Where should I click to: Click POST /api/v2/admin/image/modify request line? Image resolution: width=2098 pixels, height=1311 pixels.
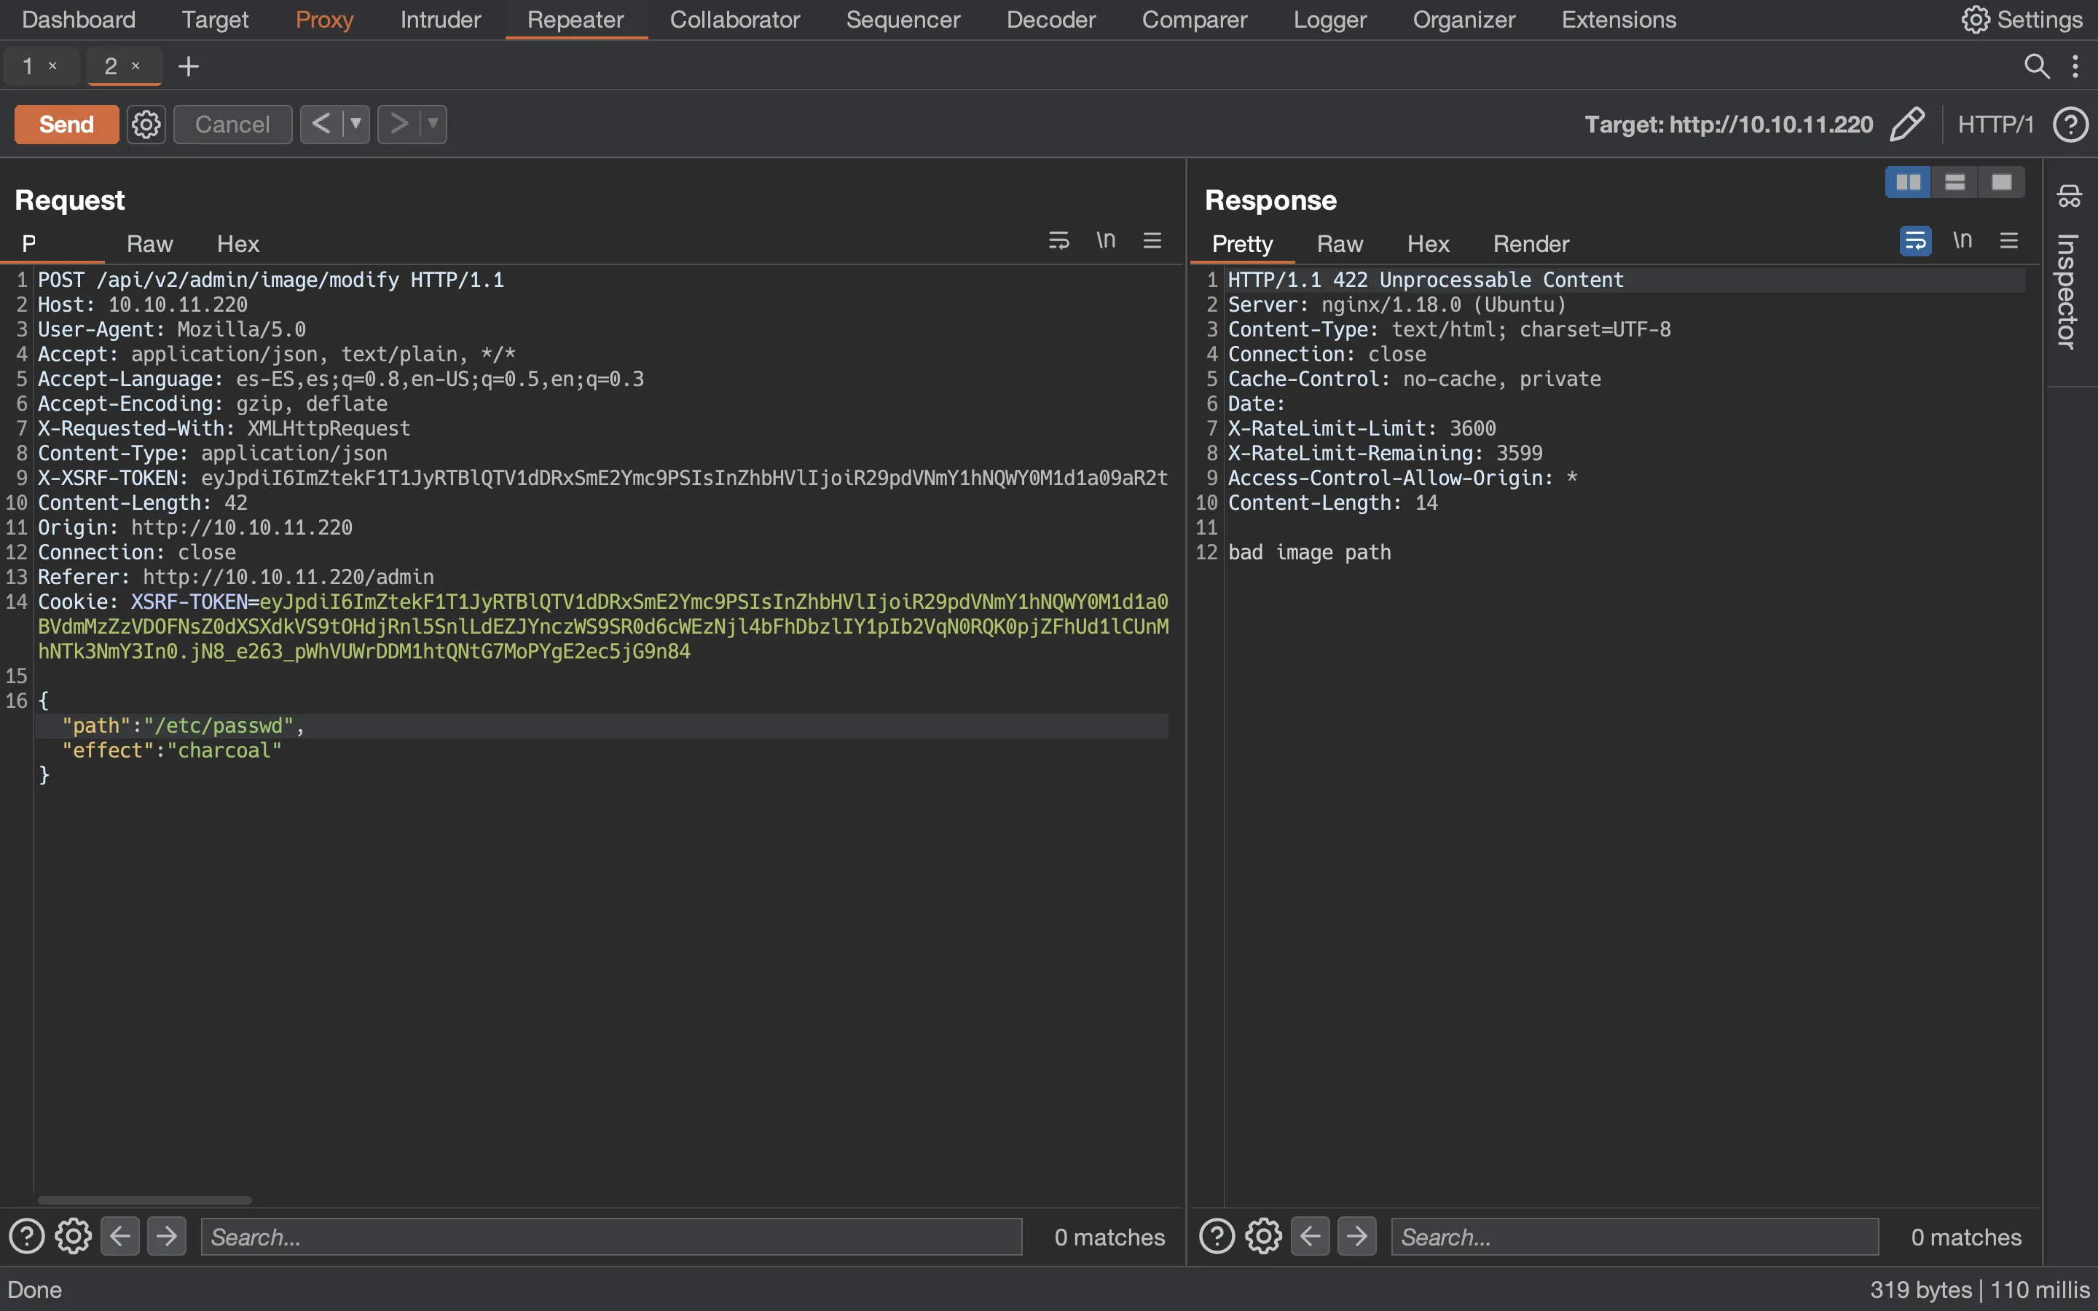pyautogui.click(x=270, y=280)
